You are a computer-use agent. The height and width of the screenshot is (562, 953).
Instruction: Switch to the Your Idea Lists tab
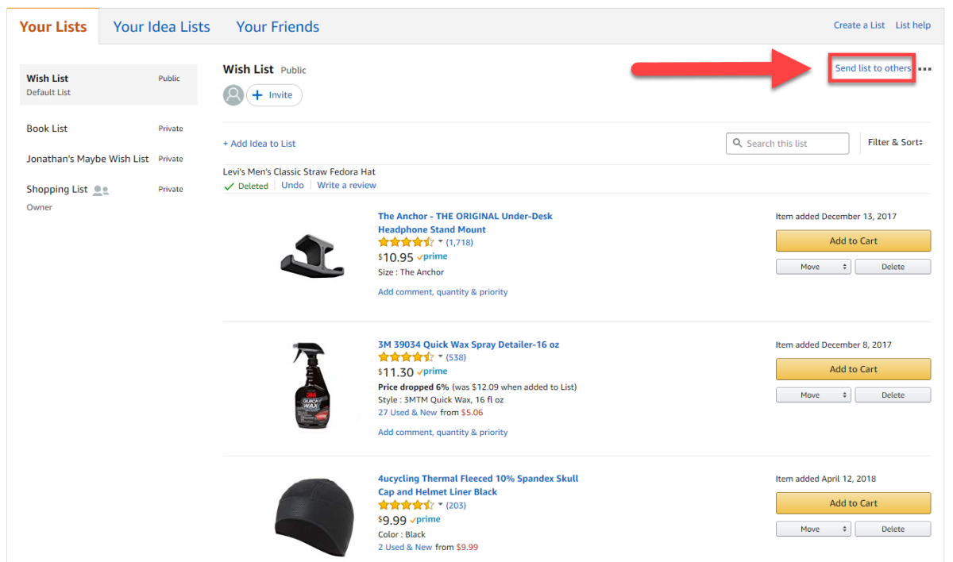(161, 26)
